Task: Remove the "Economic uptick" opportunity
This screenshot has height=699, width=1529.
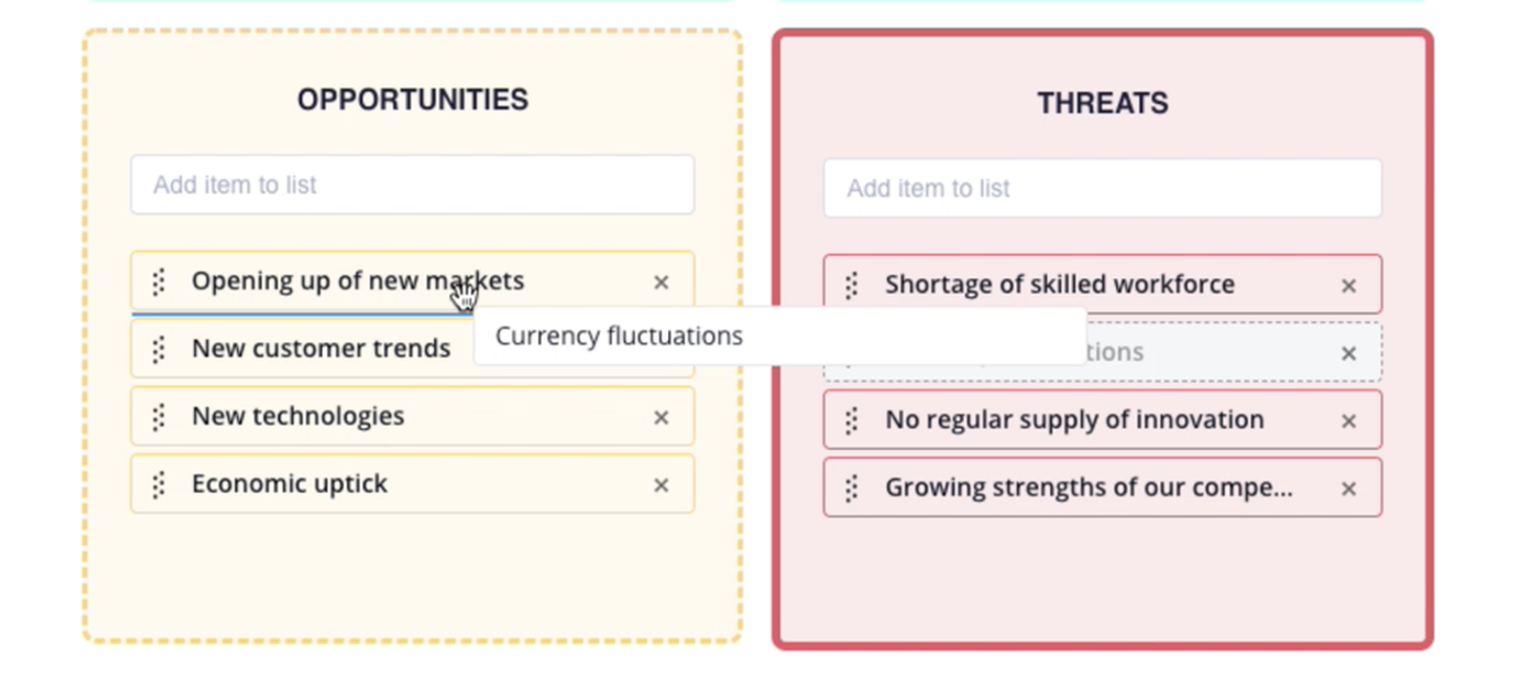Action: (660, 486)
